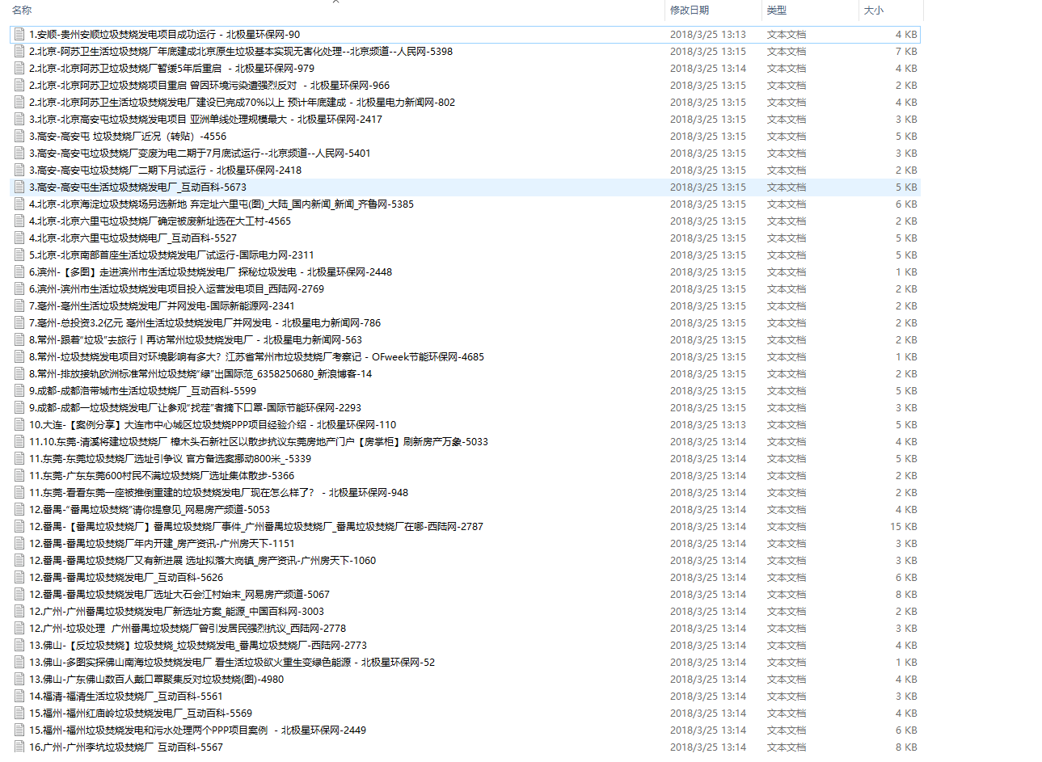The height and width of the screenshot is (762, 1042).
Task: Select the file icon for the 齐鲁网-5385 file
Action: (19, 204)
